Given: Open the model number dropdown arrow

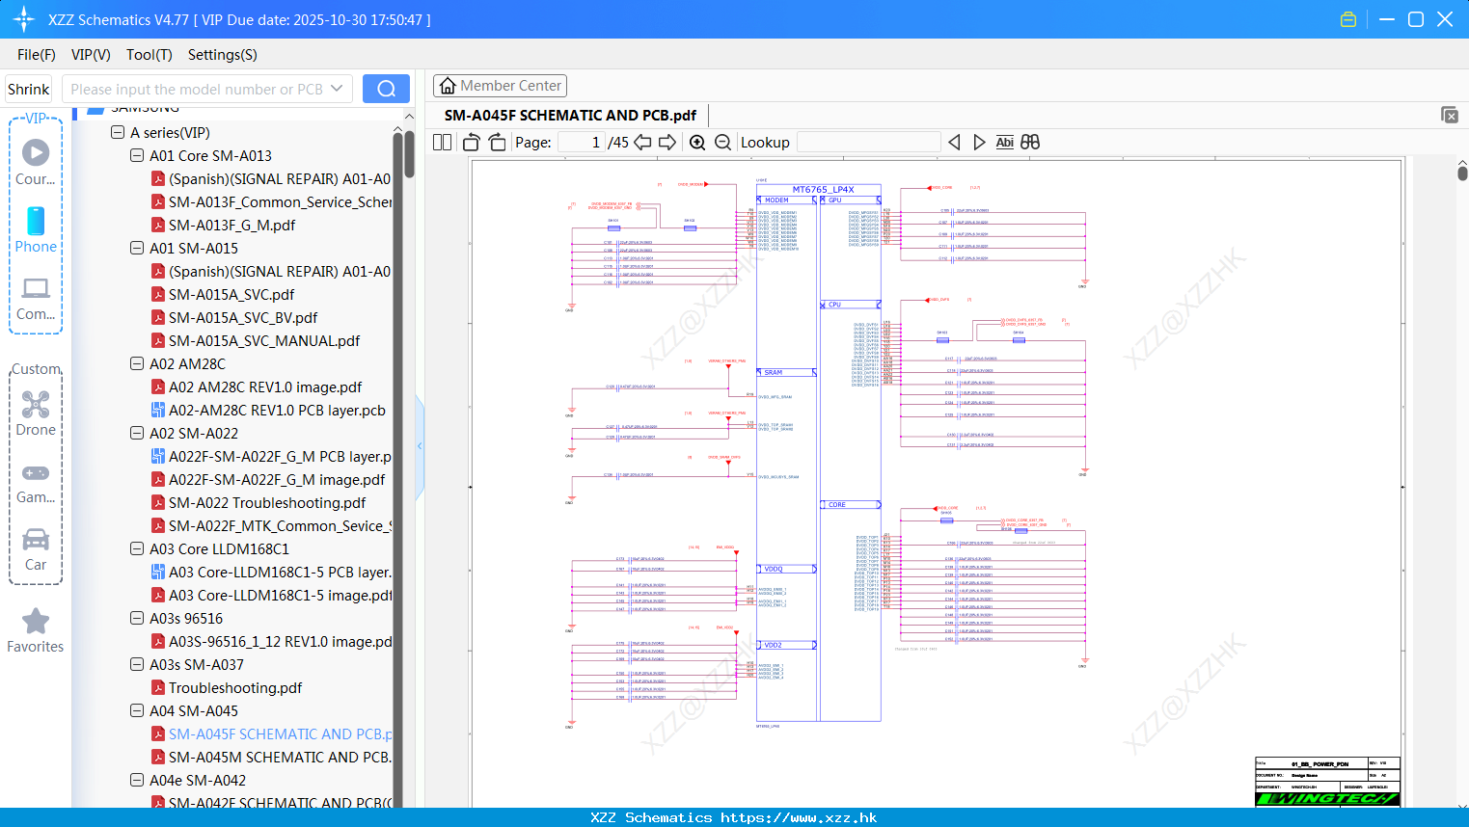Looking at the screenshot, I should pos(337,89).
